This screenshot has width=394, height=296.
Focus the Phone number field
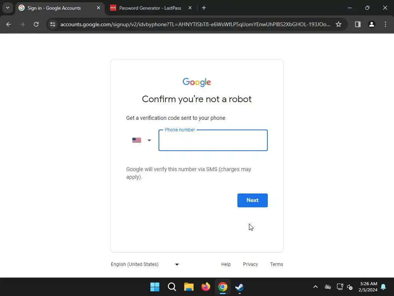click(x=213, y=140)
